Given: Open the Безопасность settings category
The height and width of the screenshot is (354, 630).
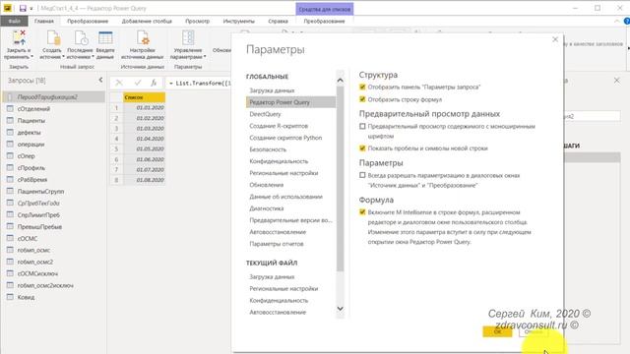Looking at the screenshot, I should [268, 149].
